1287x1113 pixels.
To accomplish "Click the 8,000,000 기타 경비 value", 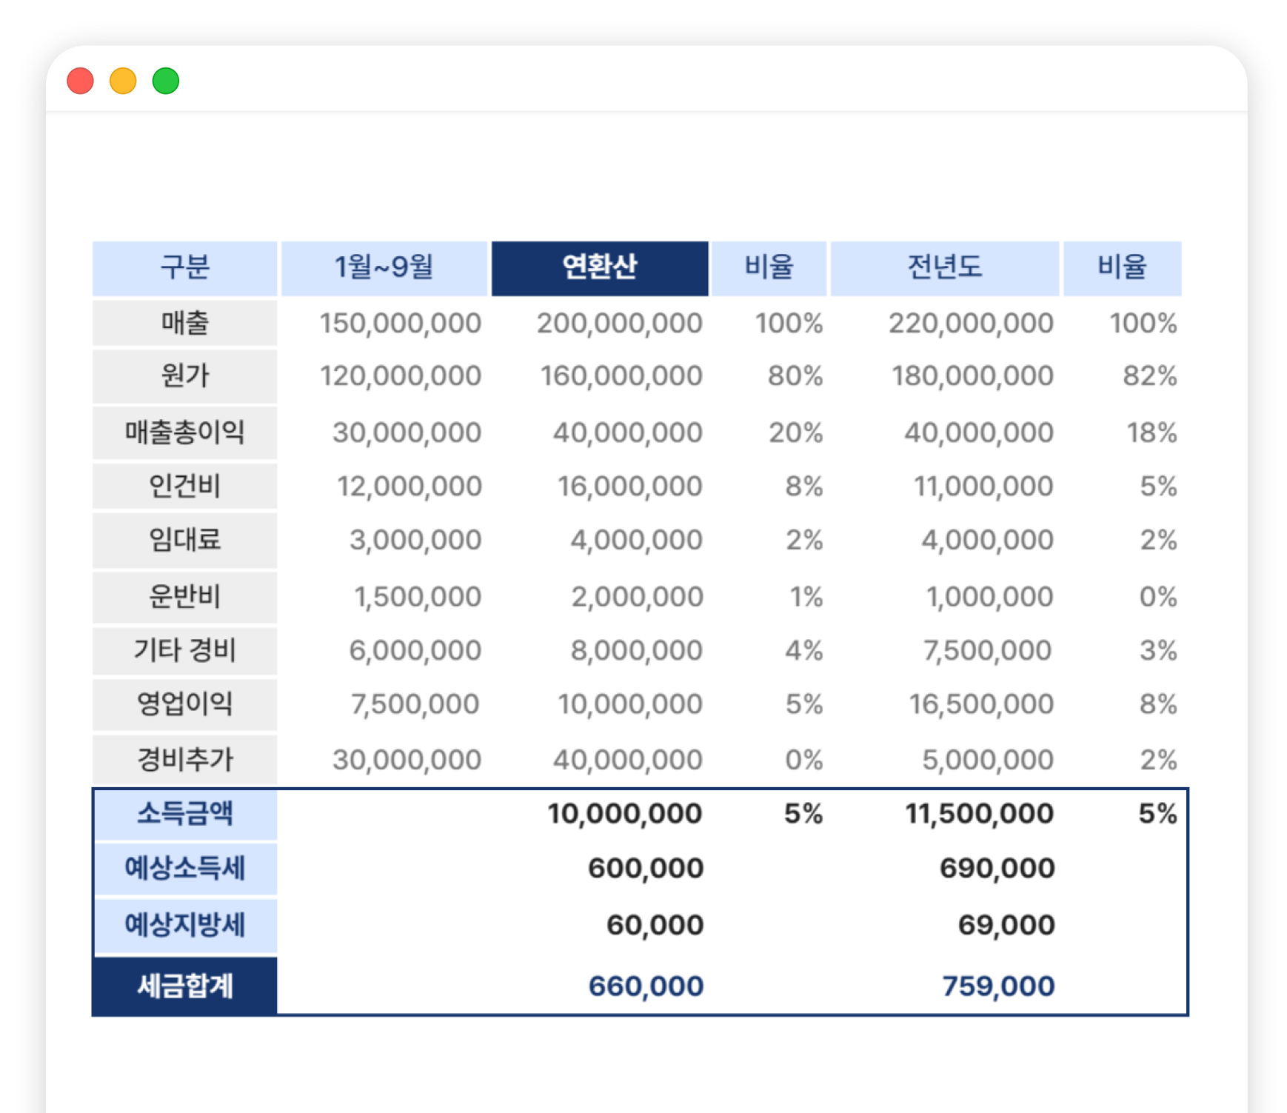I will 636,651.
